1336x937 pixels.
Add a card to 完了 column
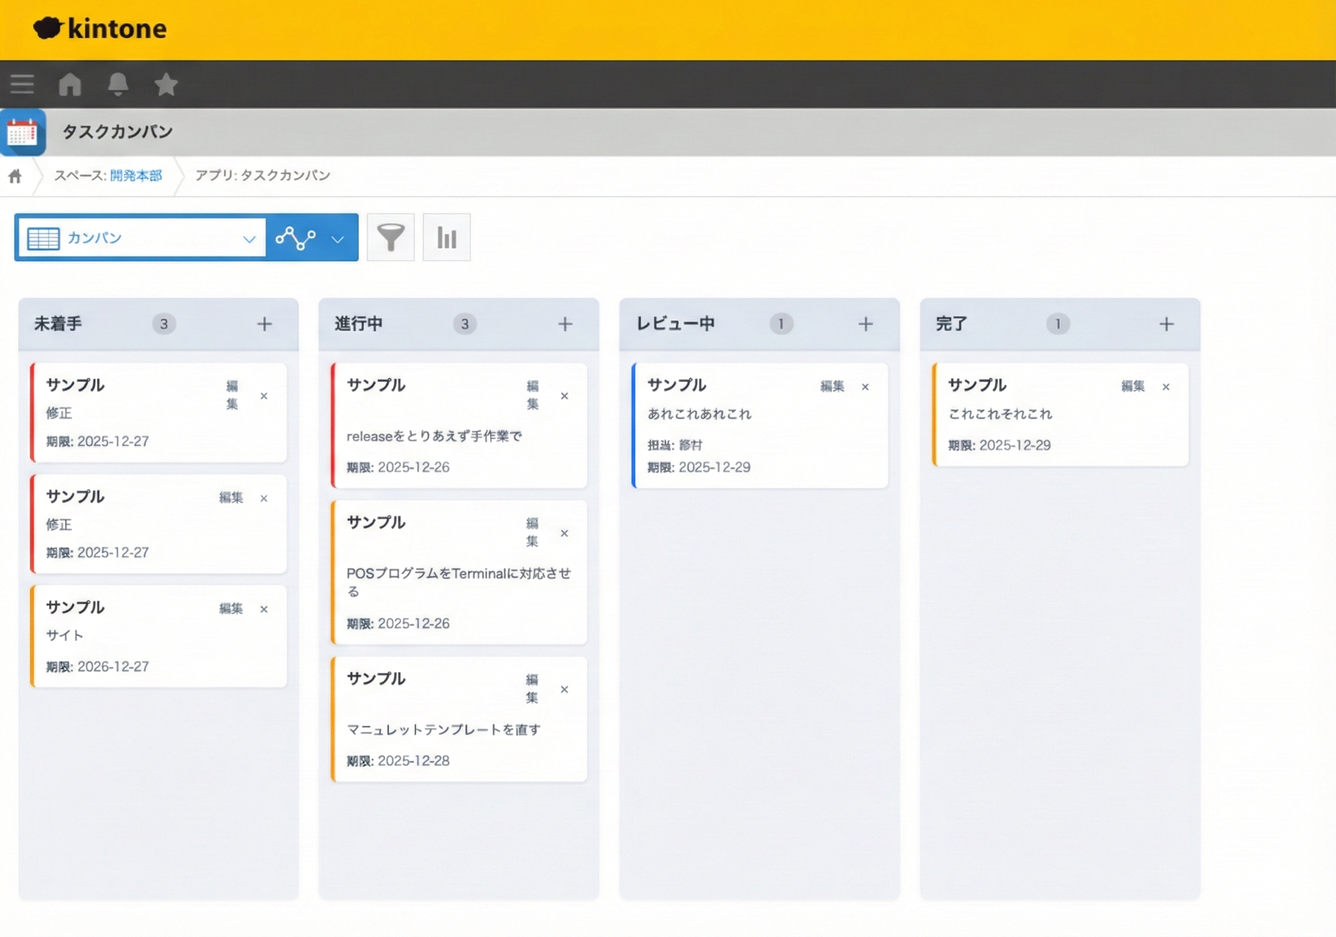[x=1166, y=324]
